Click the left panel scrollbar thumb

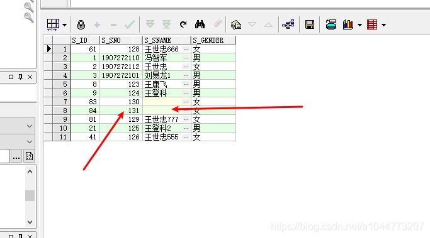coord(30,195)
